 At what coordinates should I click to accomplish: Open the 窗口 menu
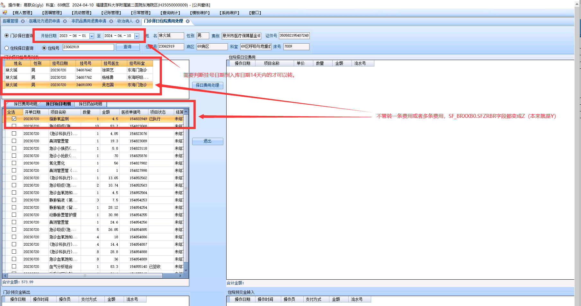pyautogui.click(x=255, y=13)
